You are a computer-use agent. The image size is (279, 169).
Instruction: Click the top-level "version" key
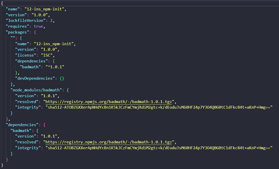coord(16,15)
